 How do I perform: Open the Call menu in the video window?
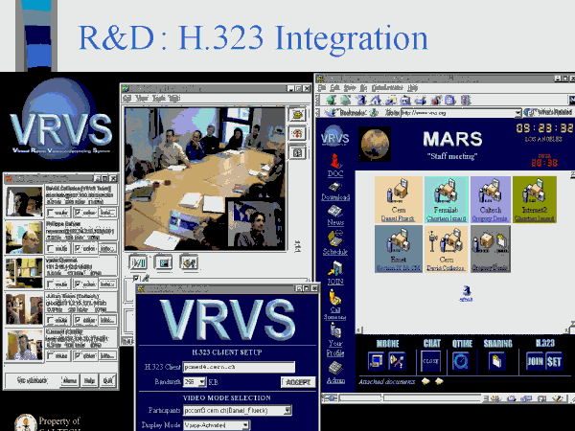(x=127, y=99)
